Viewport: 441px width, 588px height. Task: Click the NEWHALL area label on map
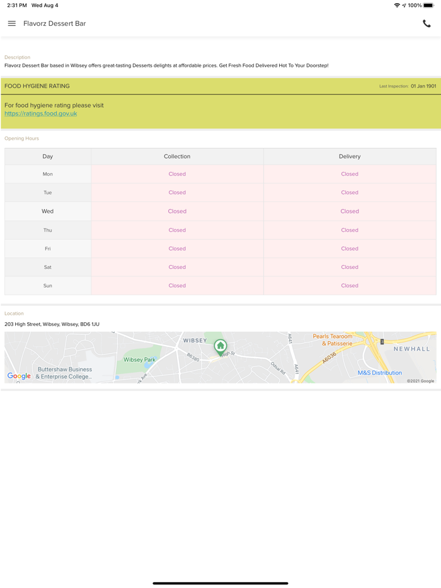click(411, 349)
